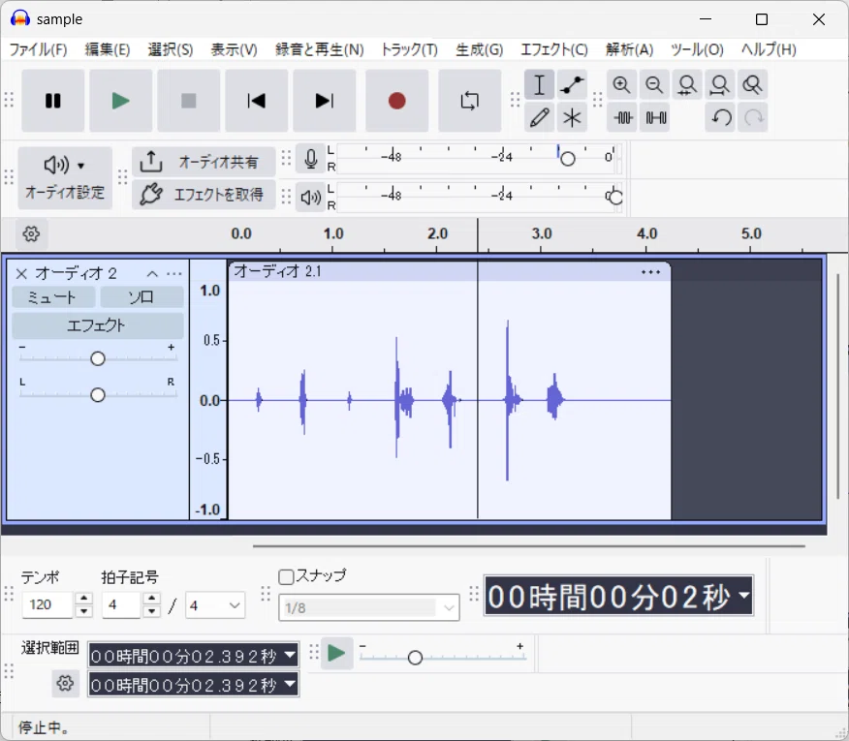Click the Undo arrow icon
The height and width of the screenshot is (741, 849).
pos(719,117)
